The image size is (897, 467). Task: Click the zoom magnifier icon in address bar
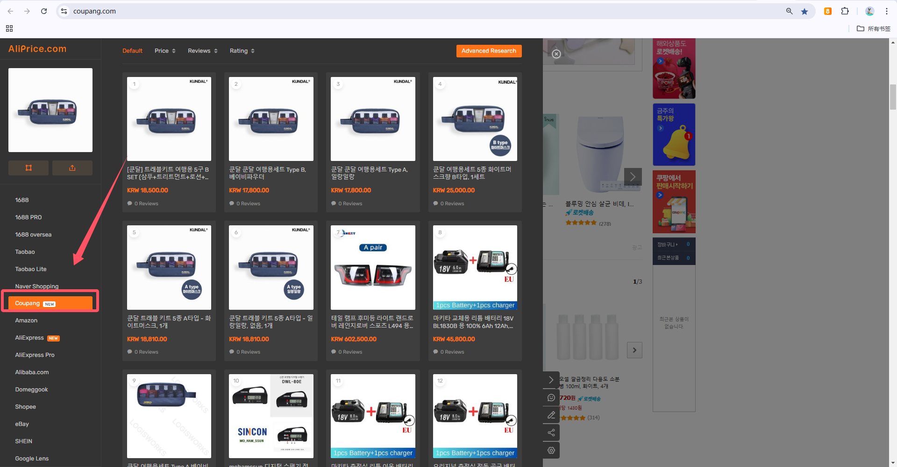(789, 11)
